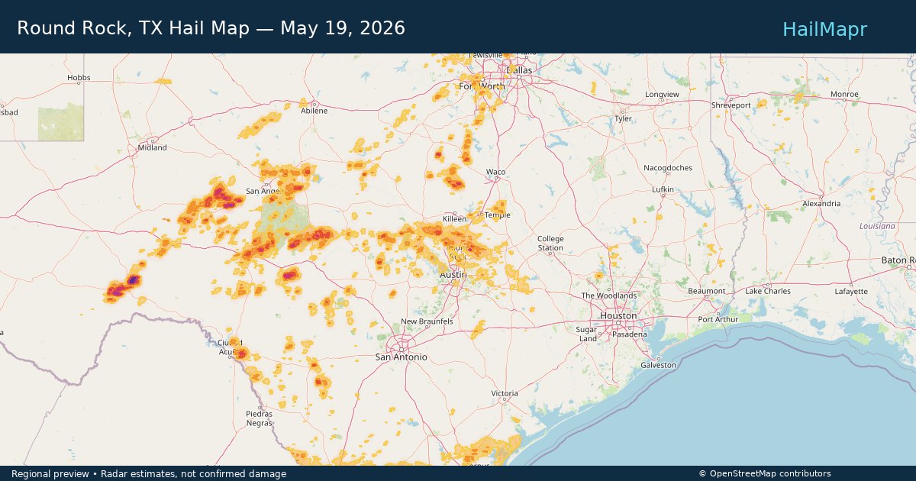Screen dimensions: 916x481
Task: Select the Sugar Land label
Action: pyautogui.click(x=588, y=334)
